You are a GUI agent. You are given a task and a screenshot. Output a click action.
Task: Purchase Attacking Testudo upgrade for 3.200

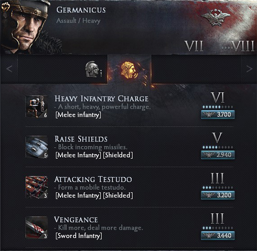(x=218, y=195)
